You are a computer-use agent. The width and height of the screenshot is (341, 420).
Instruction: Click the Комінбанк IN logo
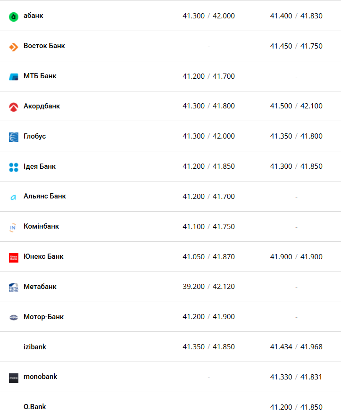13,228
